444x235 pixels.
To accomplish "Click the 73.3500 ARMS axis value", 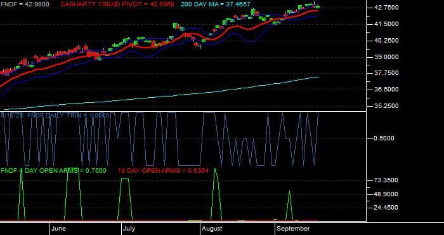I will tap(386, 180).
